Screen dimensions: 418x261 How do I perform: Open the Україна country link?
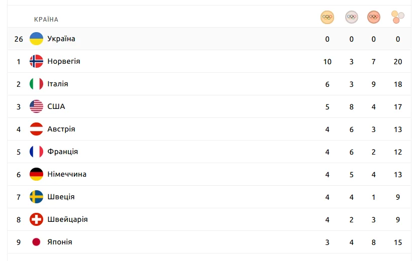point(61,39)
